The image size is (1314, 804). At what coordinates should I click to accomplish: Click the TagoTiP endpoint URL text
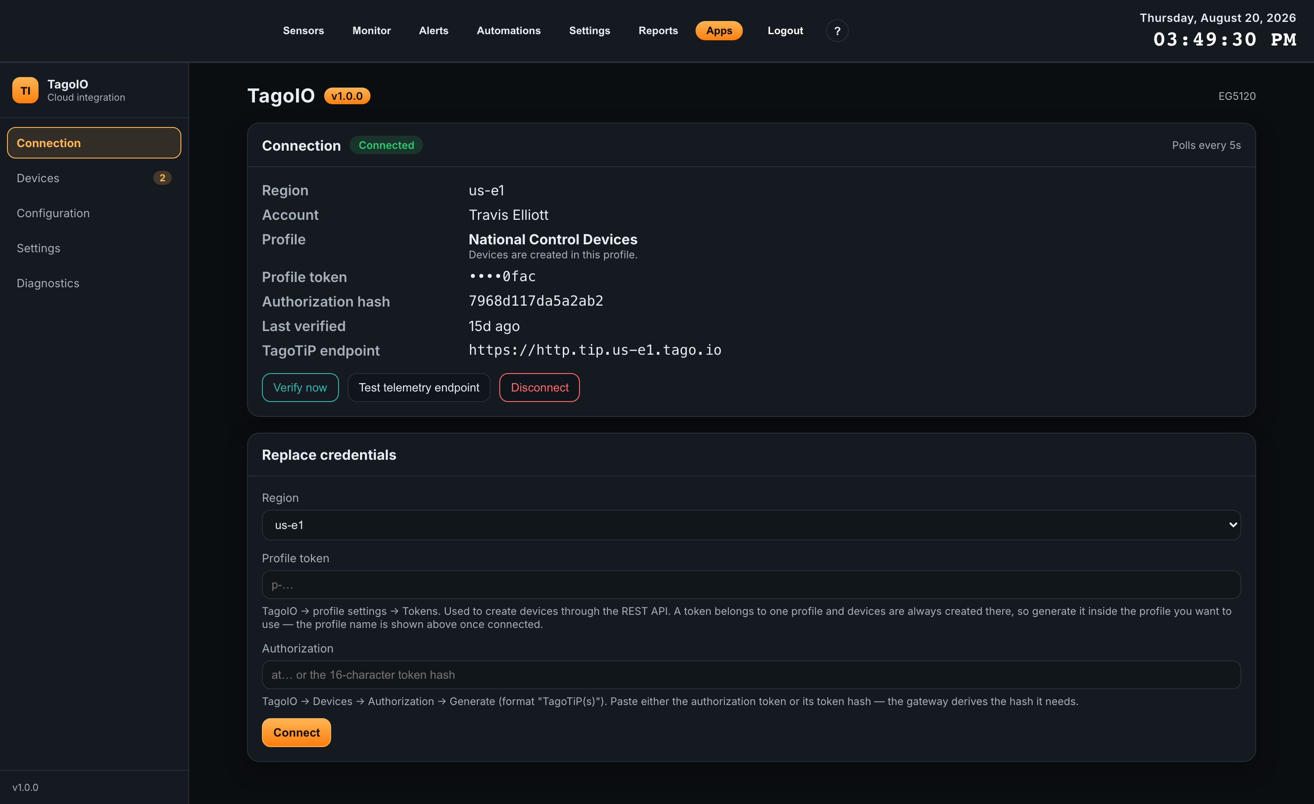coord(595,350)
